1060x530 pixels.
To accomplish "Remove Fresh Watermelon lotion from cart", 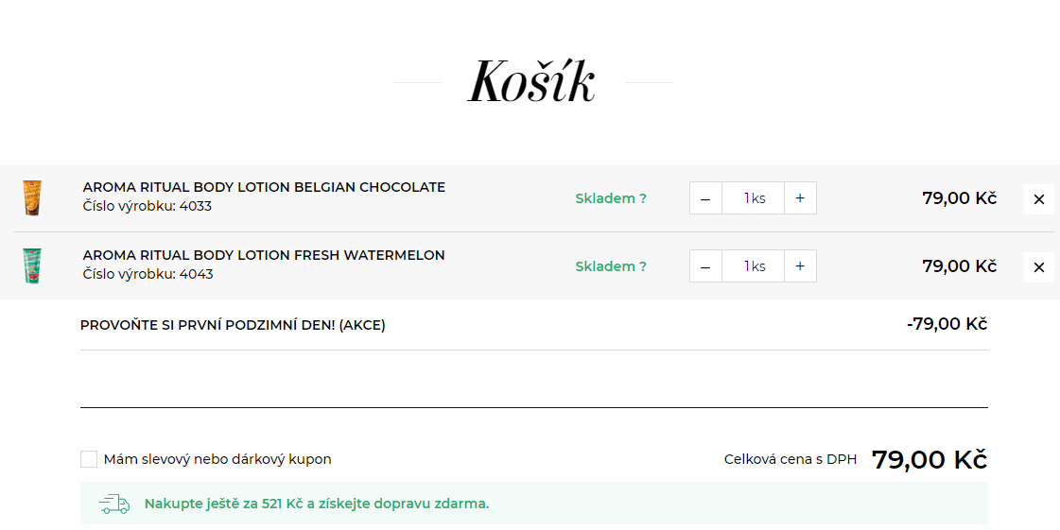I will click(1038, 267).
